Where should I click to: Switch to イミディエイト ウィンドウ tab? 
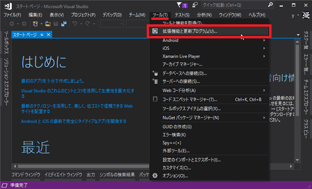[63, 175]
